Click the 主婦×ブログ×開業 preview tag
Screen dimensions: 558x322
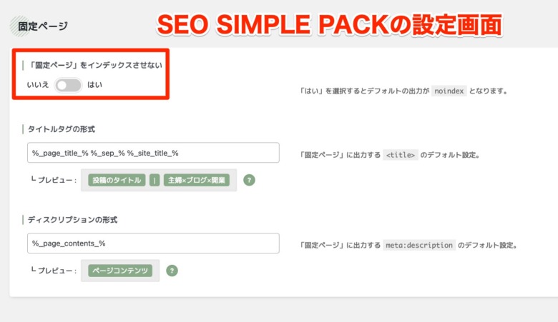(197, 180)
